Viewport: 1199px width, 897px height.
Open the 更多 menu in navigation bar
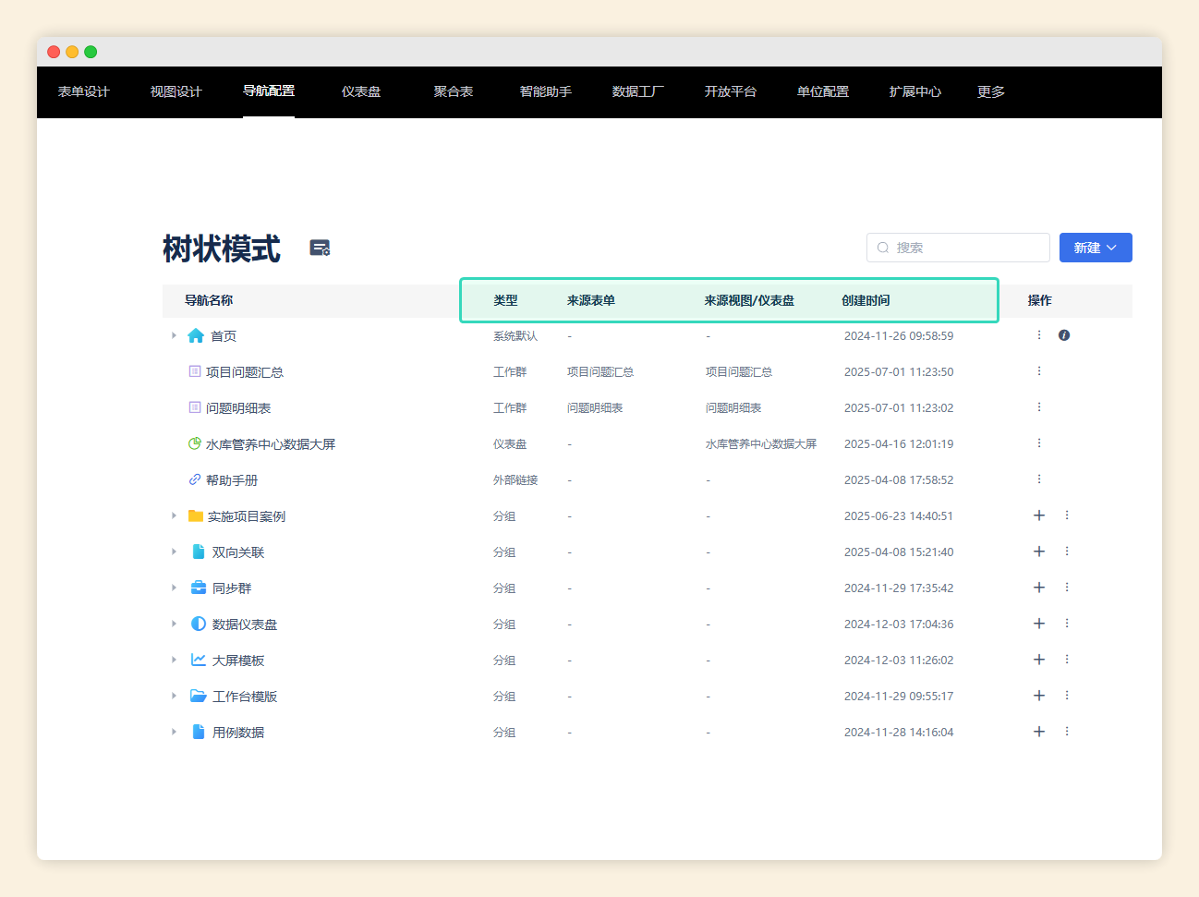(991, 91)
